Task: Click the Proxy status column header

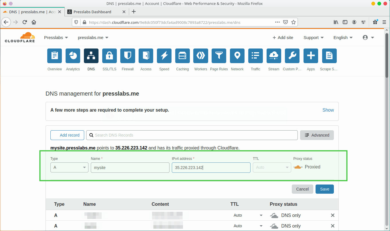Action: [283, 204]
